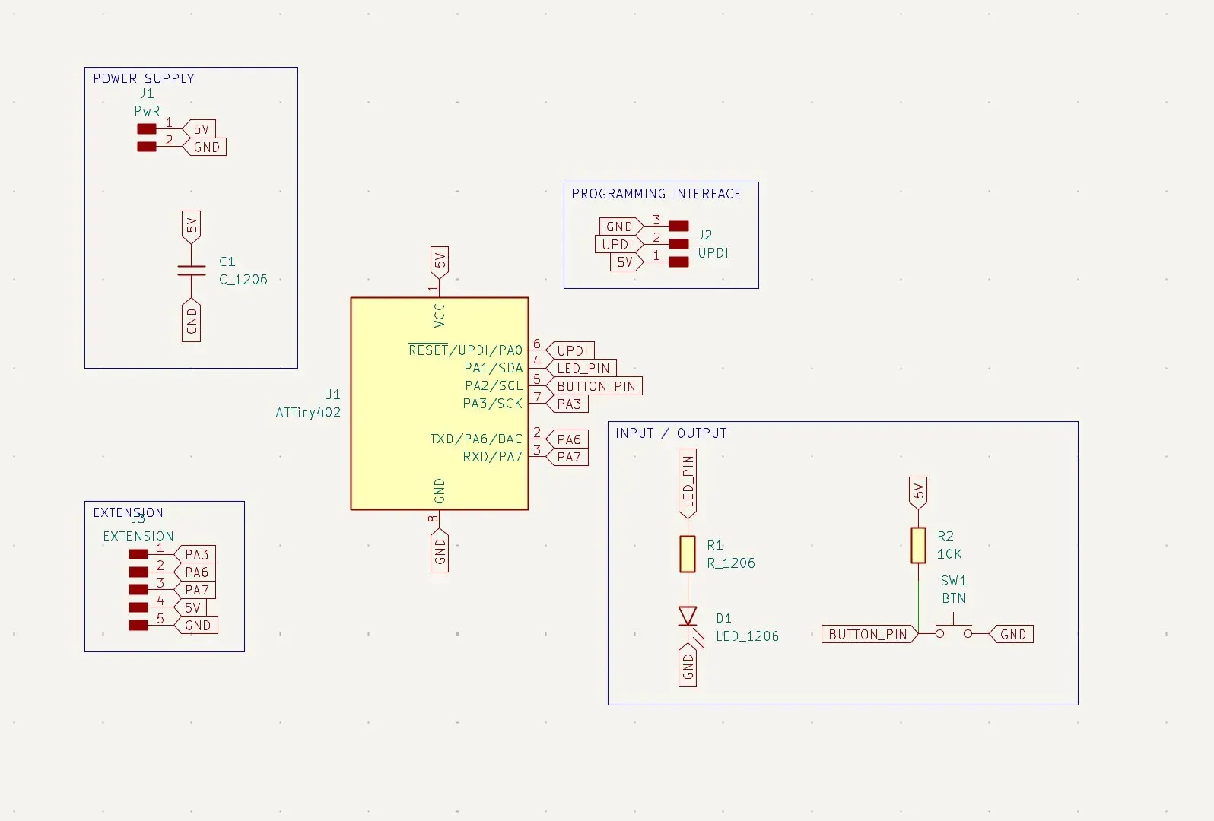Click the U1 reference text
The height and width of the screenshot is (821, 1214).
tap(332, 395)
